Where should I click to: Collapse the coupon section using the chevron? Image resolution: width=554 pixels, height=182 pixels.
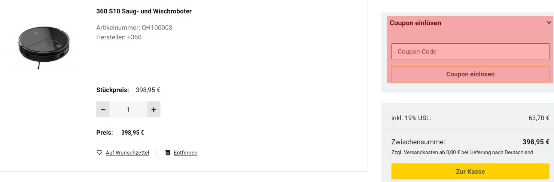coord(549,23)
